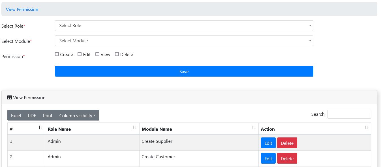Open the Column visibility dropdown

click(77, 115)
